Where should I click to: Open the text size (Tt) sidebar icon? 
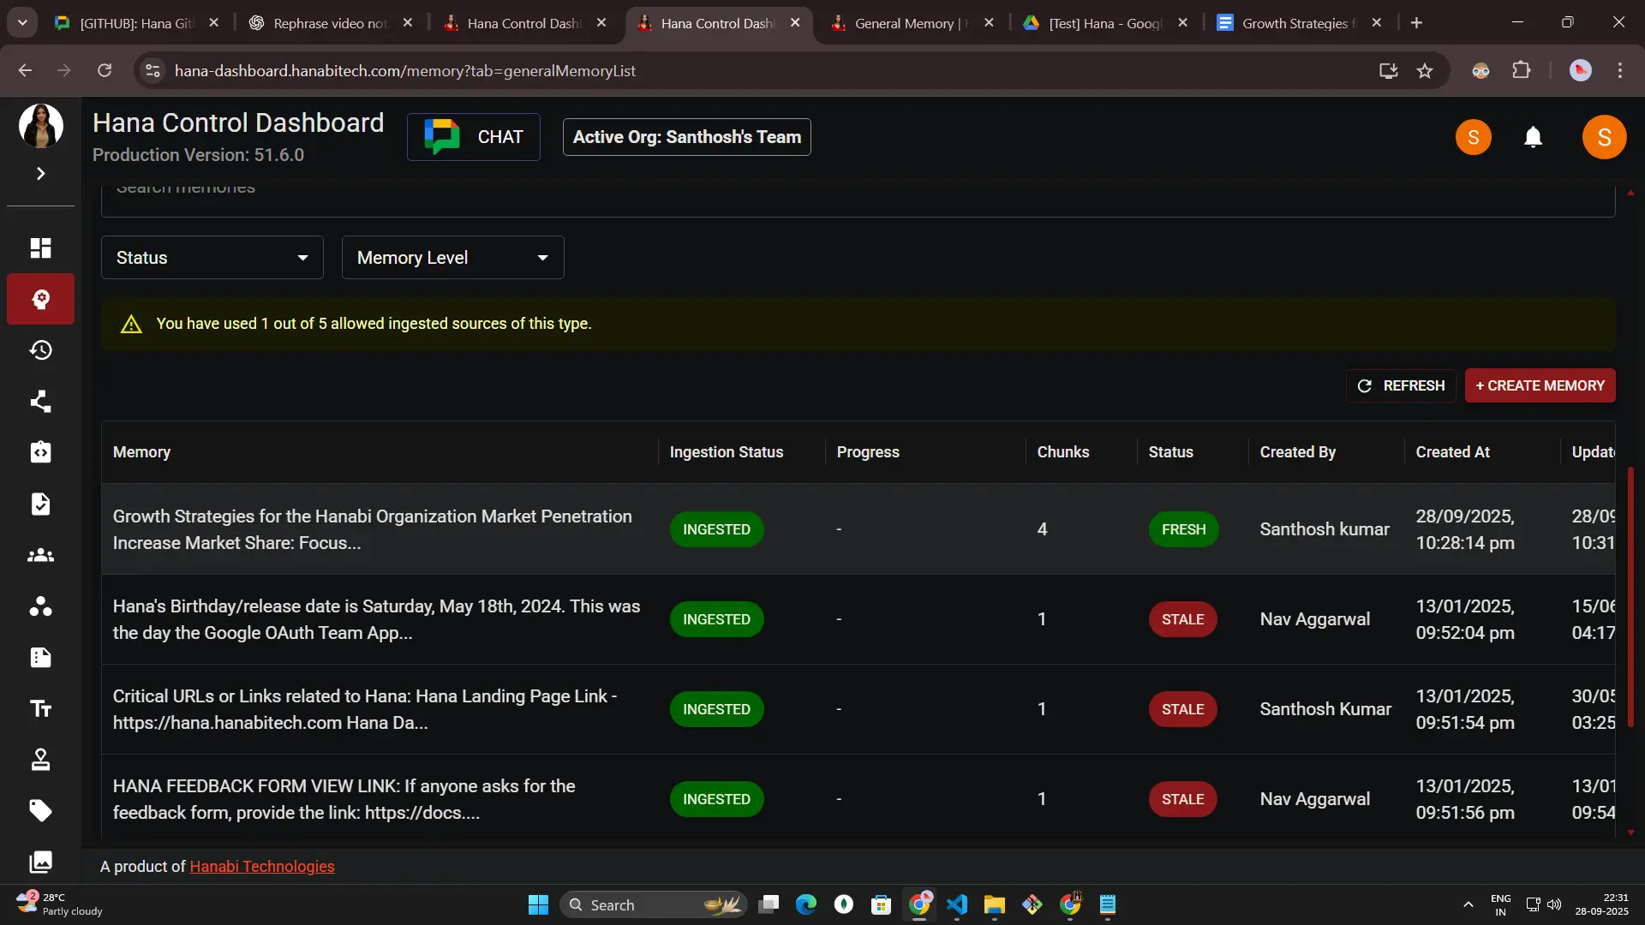pos(40,708)
